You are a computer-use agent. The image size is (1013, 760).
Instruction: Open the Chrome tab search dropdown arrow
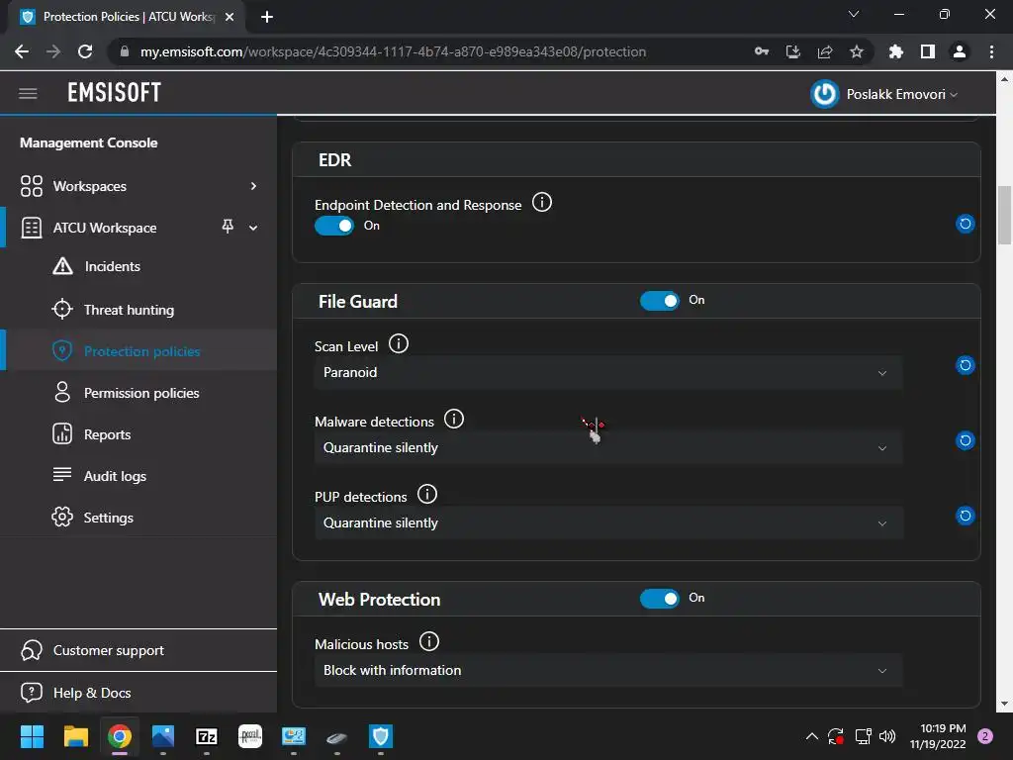(854, 14)
